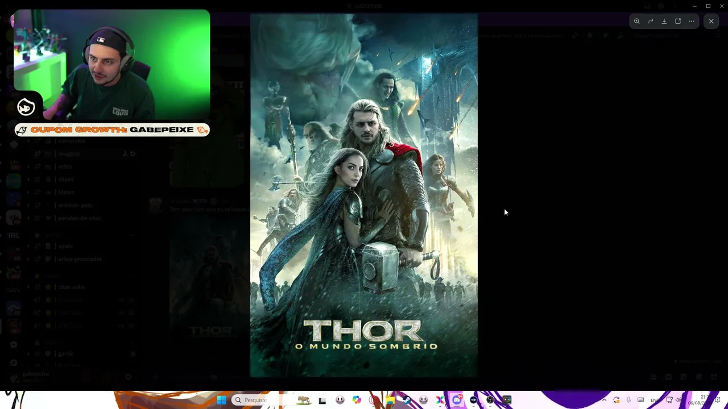Image resolution: width=728 pixels, height=409 pixels.
Task: Click the microphone icon in system tray
Action: click(628, 400)
